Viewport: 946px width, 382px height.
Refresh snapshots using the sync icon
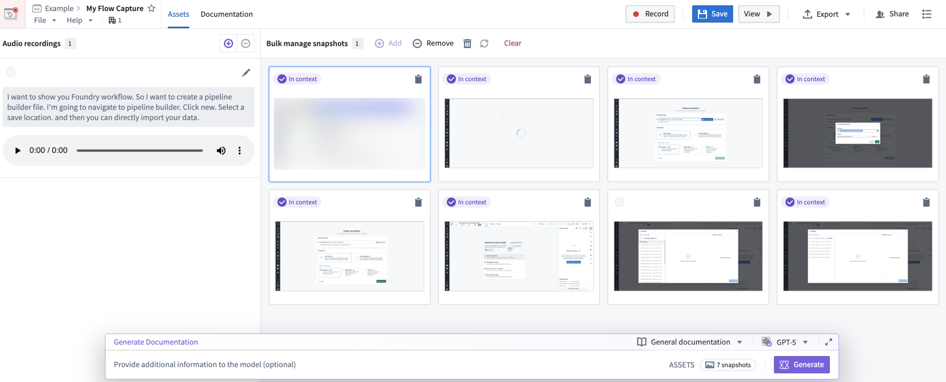point(484,43)
